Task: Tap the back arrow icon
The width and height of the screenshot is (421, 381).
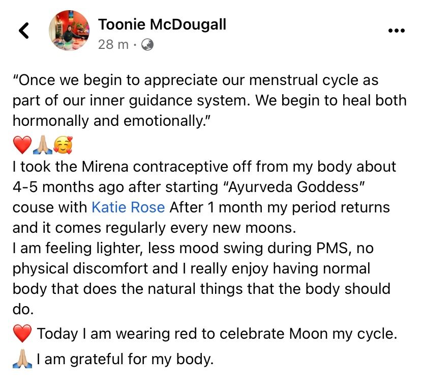Action: [x=24, y=31]
